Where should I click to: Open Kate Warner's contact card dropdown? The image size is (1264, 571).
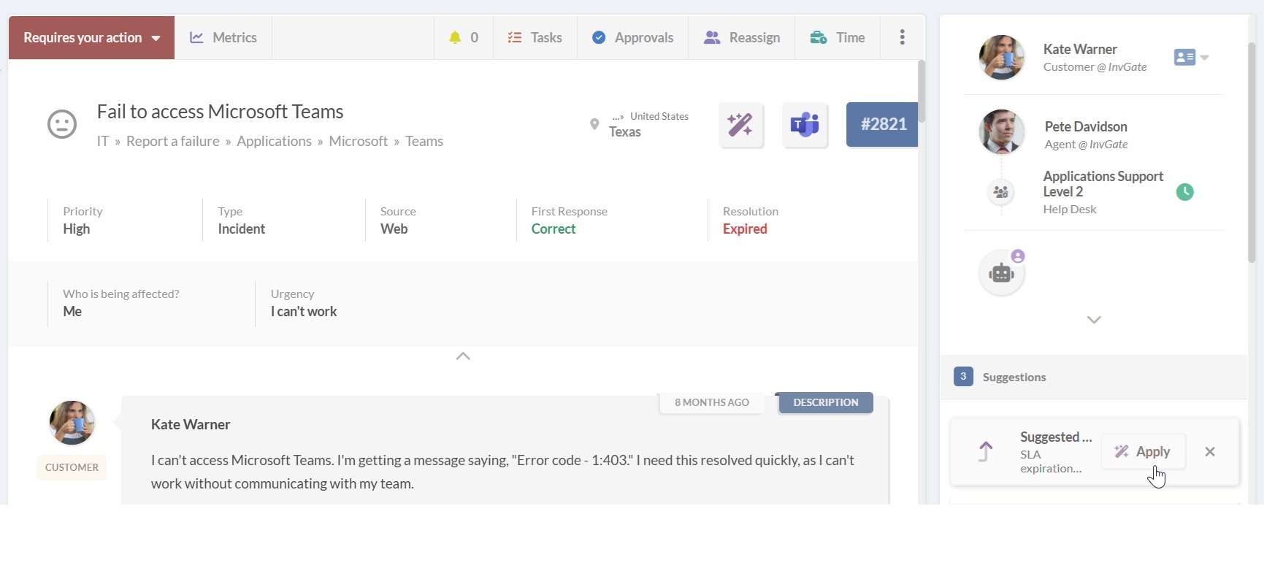click(x=1191, y=57)
